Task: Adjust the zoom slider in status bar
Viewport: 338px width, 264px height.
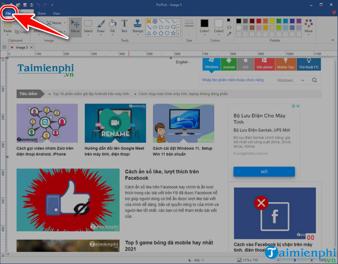Action: click(295, 260)
